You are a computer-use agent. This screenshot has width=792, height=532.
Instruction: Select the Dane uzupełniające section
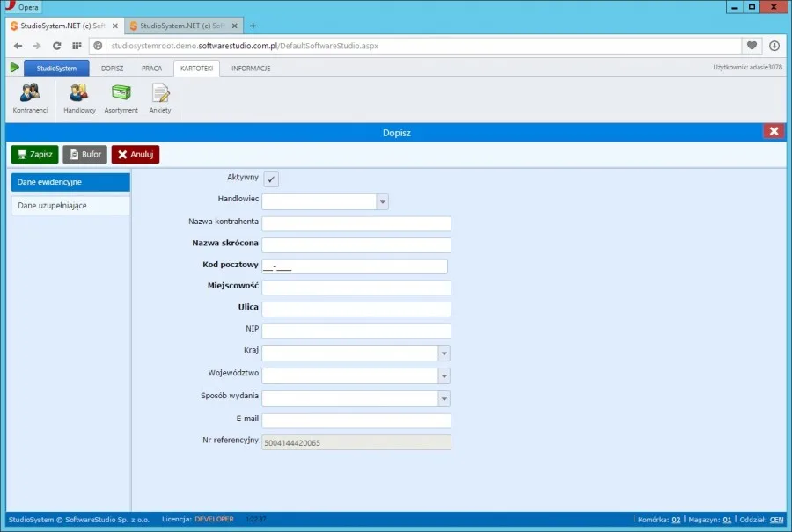70,206
